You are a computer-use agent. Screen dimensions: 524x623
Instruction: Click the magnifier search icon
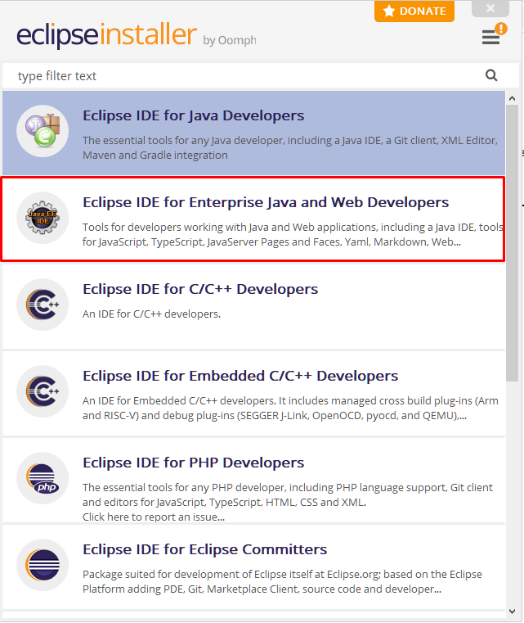click(491, 75)
